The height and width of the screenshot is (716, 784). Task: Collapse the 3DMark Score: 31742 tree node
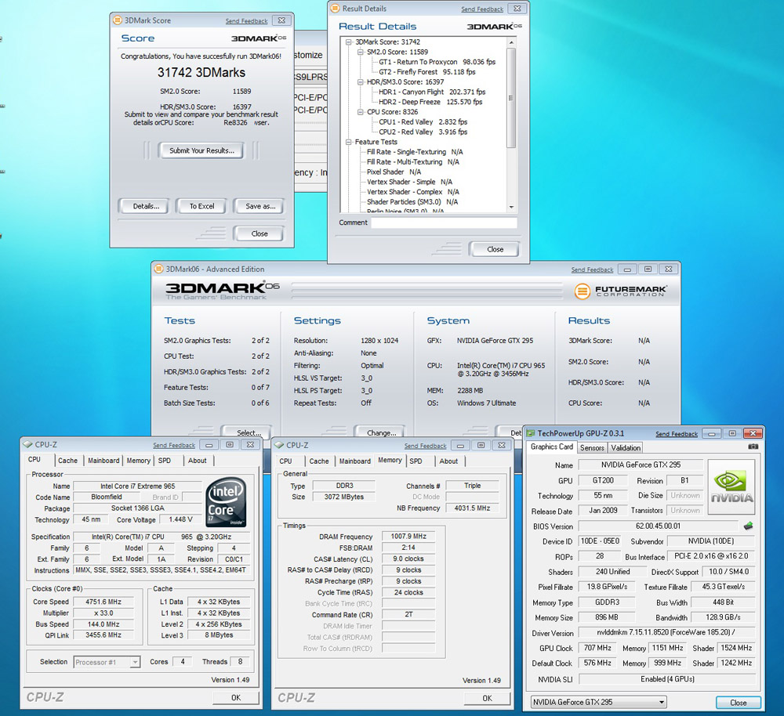(x=349, y=42)
